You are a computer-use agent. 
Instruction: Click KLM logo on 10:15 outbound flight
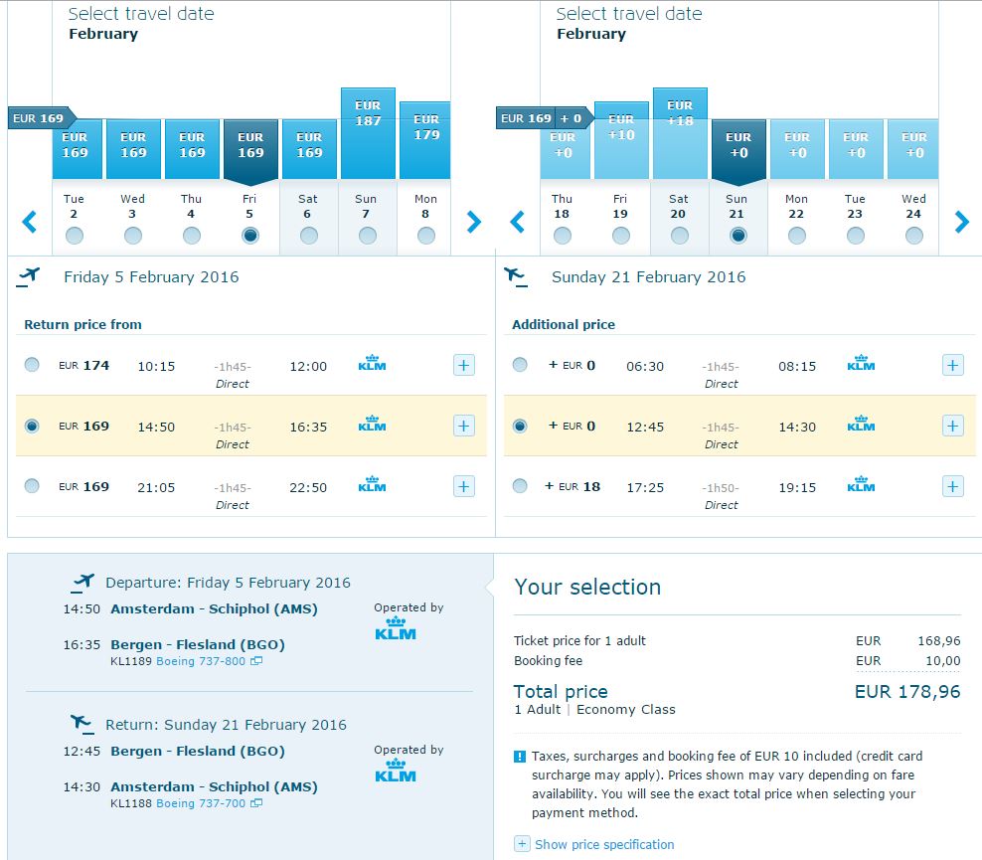click(372, 363)
